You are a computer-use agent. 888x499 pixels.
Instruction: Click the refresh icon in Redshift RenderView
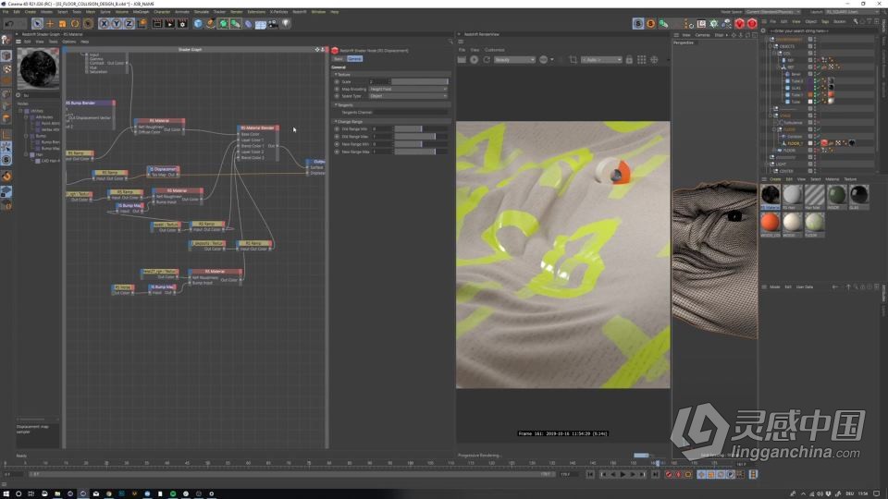pyautogui.click(x=487, y=59)
